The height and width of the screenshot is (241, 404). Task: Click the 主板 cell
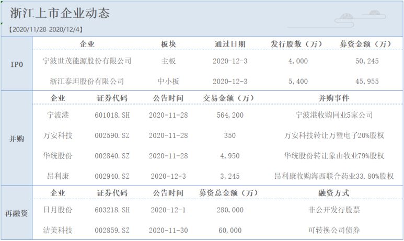(x=168, y=61)
